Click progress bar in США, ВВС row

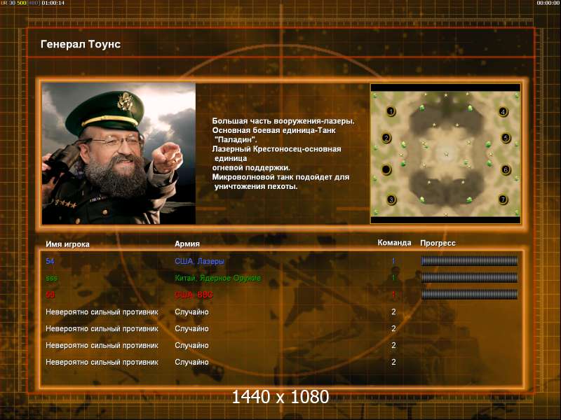coord(469,295)
